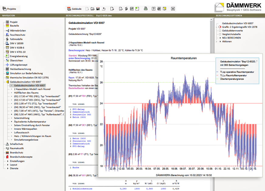Tick the Vergleichstabelle checkbox
This screenshot has width=265, height=191.
pos(220,34)
